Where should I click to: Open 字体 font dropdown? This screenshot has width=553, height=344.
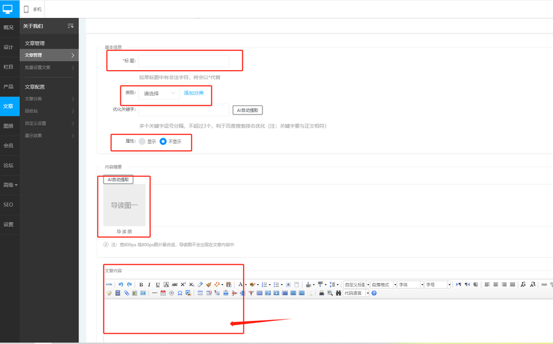pos(410,284)
